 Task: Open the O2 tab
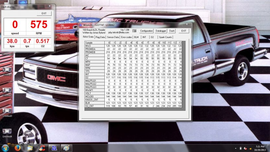(152, 37)
